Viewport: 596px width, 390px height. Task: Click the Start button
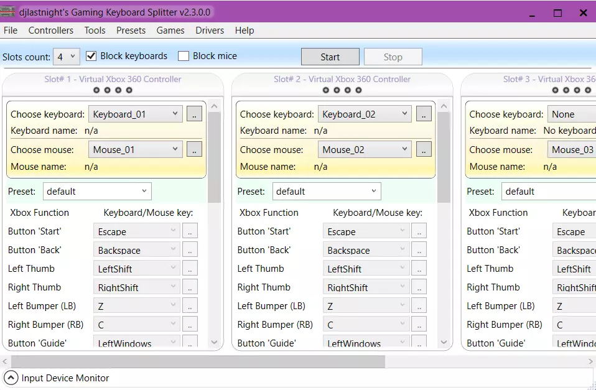click(x=330, y=57)
